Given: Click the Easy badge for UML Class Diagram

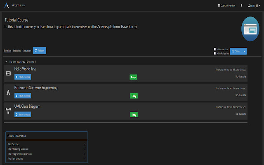Looking at the screenshot, I should click(x=134, y=114).
